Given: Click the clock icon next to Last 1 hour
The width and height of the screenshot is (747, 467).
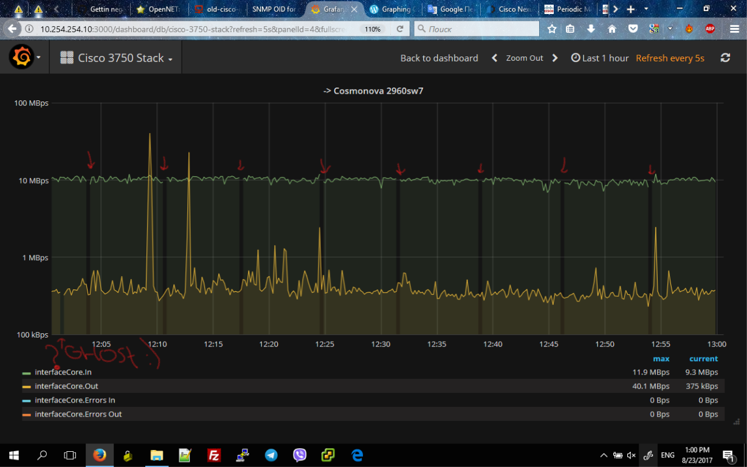Looking at the screenshot, I should click(575, 58).
